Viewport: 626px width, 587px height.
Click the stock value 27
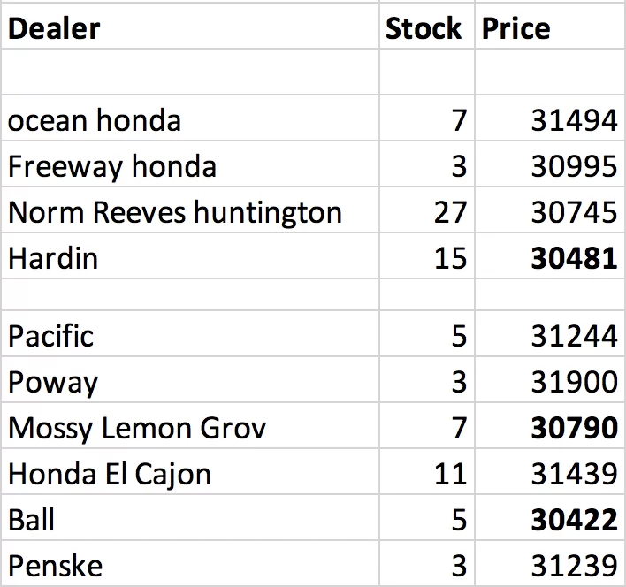(450, 212)
